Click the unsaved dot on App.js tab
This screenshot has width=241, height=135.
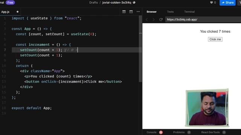click(17, 12)
